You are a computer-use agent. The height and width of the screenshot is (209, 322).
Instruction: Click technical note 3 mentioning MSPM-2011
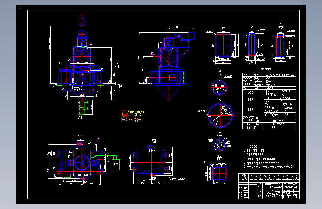(260, 159)
